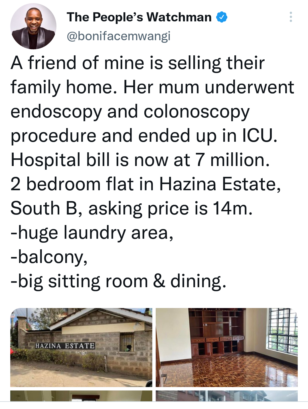The width and height of the screenshot is (308, 409).
Task: Open the three-dot more options menu
Action: (x=291, y=17)
